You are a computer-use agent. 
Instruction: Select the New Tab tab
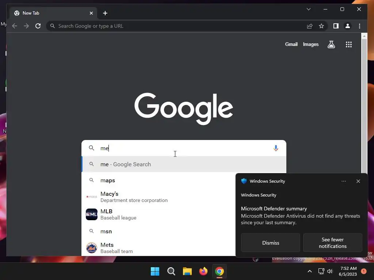click(53, 13)
